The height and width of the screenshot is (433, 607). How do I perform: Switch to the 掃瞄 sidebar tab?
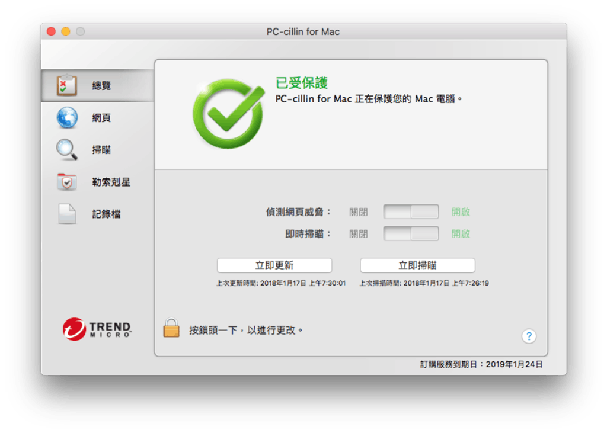point(98,150)
